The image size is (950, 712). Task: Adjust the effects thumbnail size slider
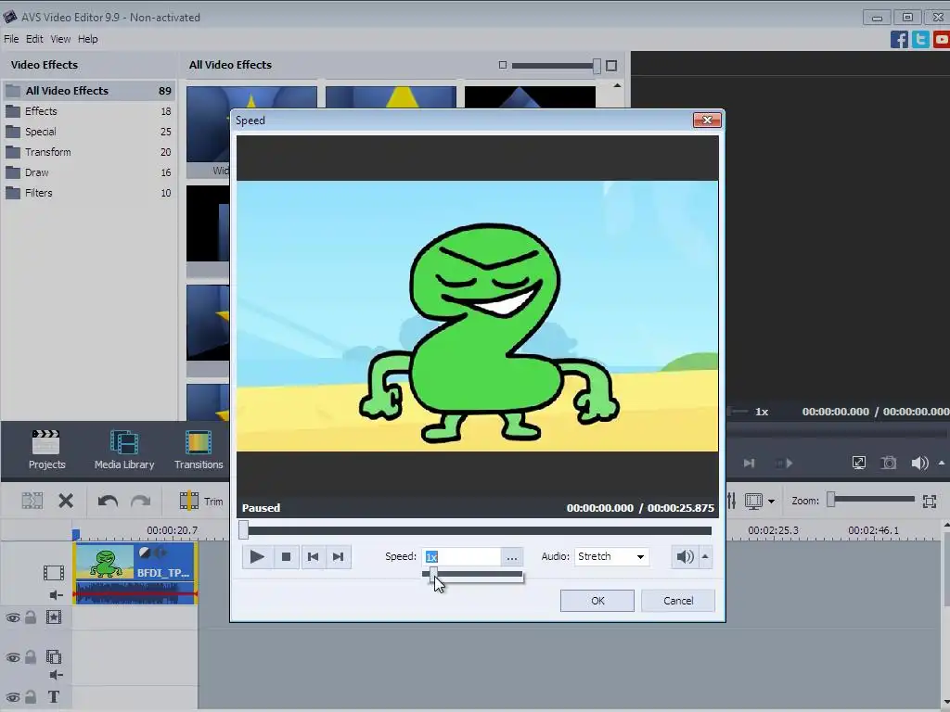(x=597, y=66)
